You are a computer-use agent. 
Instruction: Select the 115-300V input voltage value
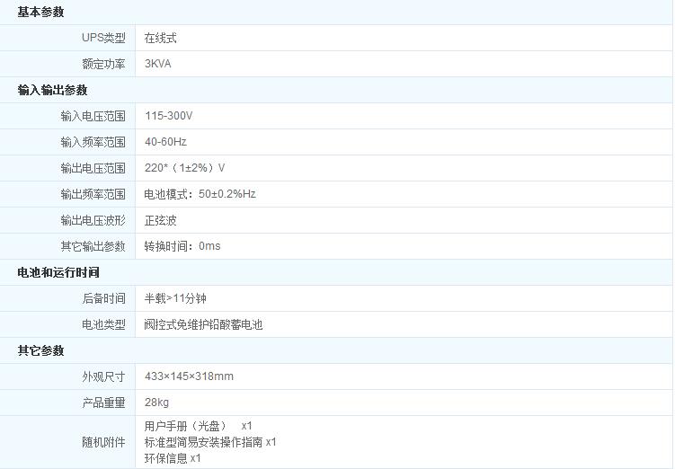(169, 117)
